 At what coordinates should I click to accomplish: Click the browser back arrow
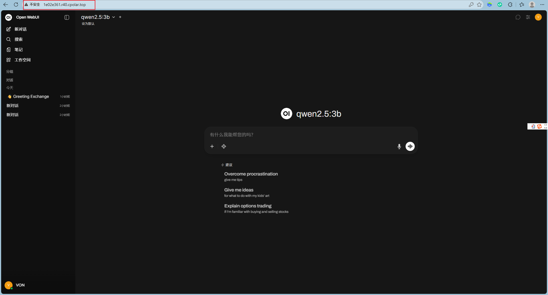pyautogui.click(x=6, y=5)
